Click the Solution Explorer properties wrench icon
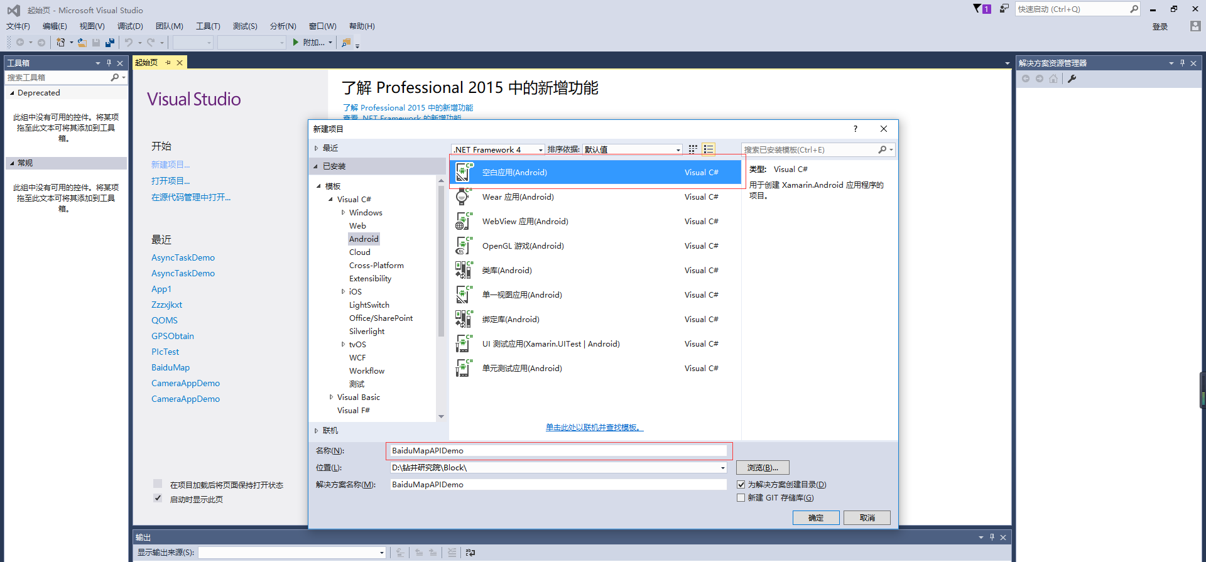Image resolution: width=1206 pixels, height=562 pixels. [x=1072, y=78]
